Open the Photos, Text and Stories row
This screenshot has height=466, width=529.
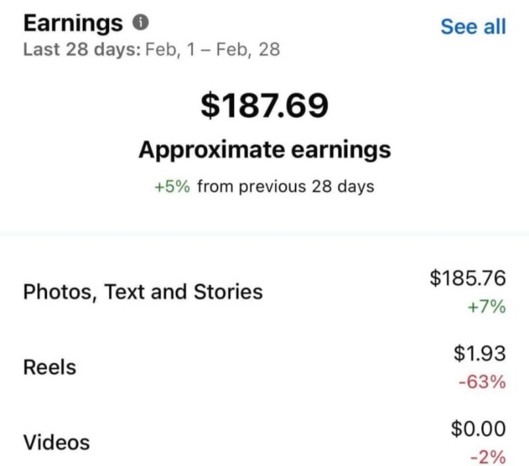(x=143, y=292)
